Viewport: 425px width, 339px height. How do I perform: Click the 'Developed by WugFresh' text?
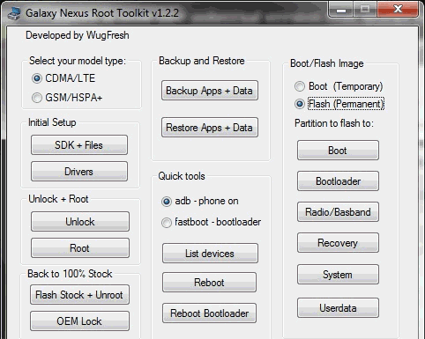(x=78, y=35)
